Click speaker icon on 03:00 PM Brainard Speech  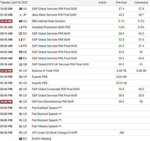click(60, 114)
